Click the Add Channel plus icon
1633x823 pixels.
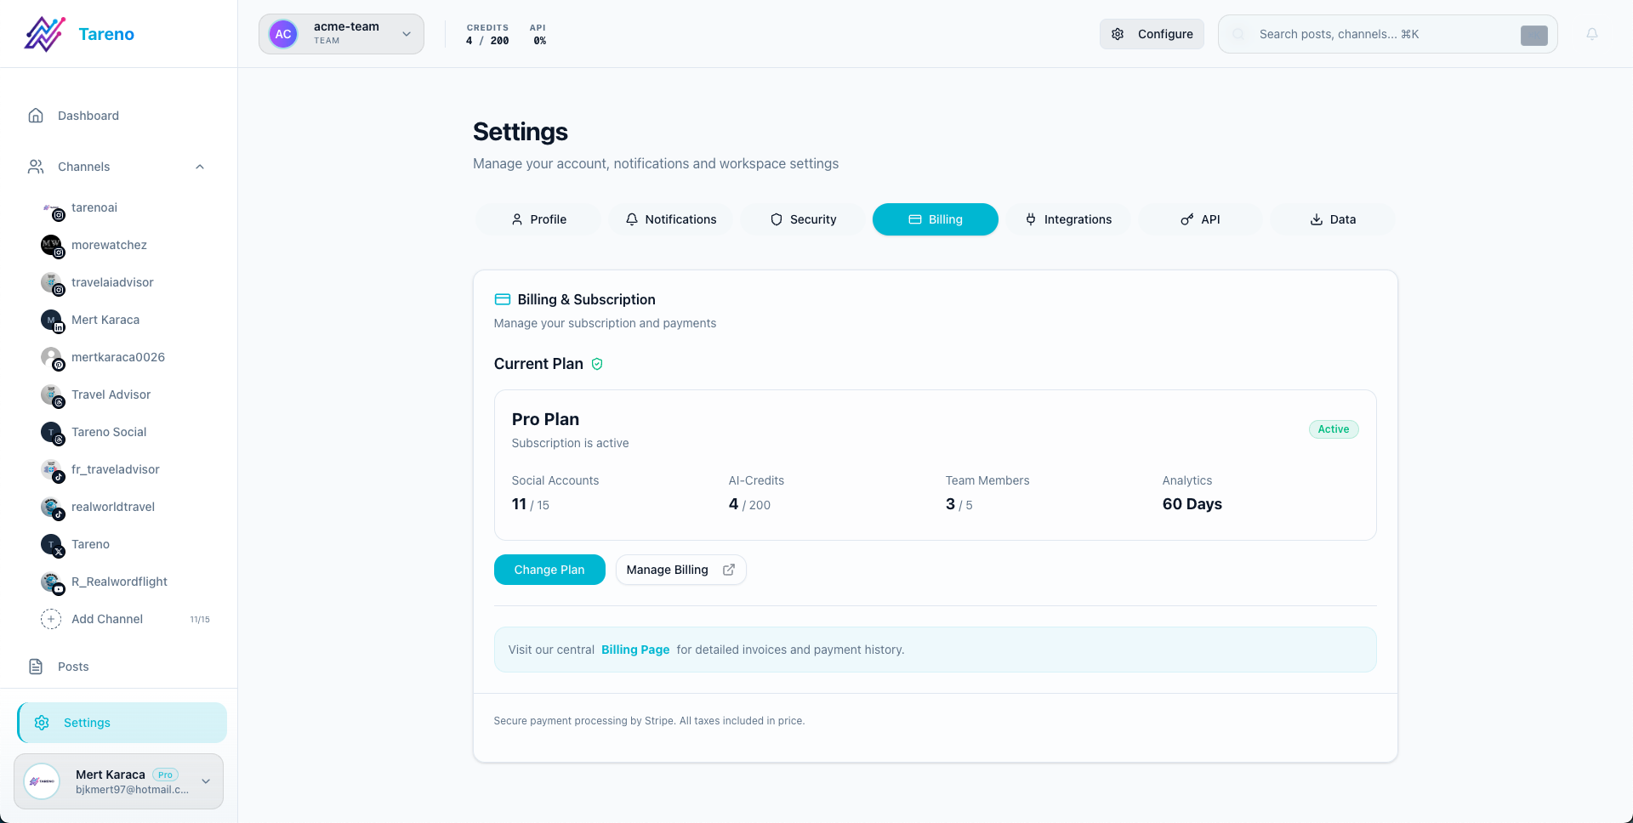(x=51, y=619)
